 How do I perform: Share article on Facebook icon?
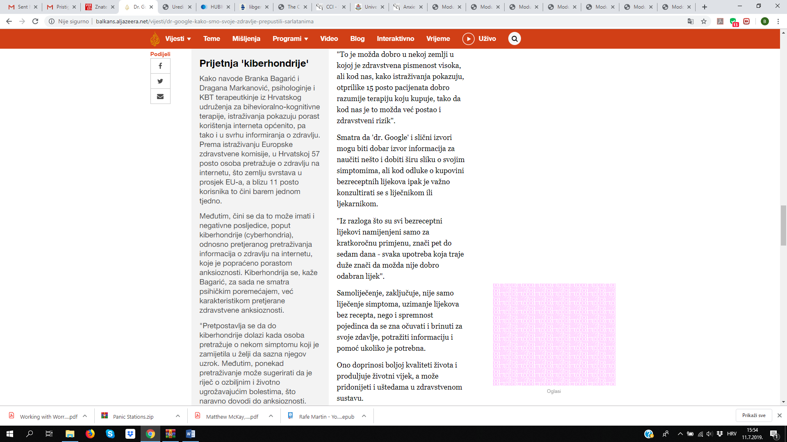coord(160,66)
